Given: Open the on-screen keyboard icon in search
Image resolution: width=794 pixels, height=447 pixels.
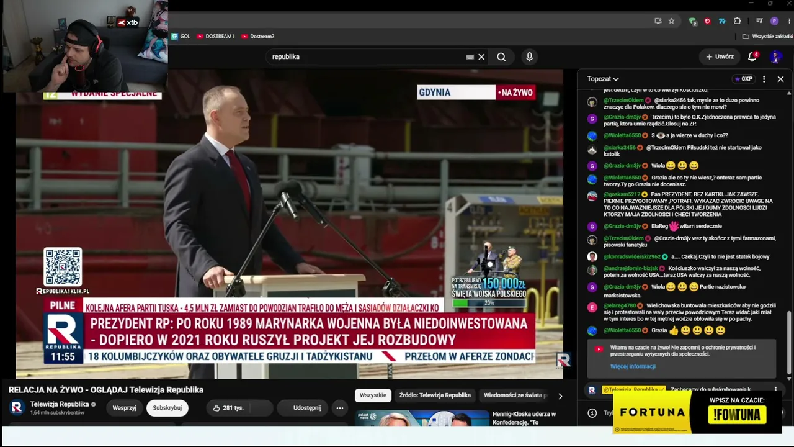Looking at the screenshot, I should tap(470, 57).
